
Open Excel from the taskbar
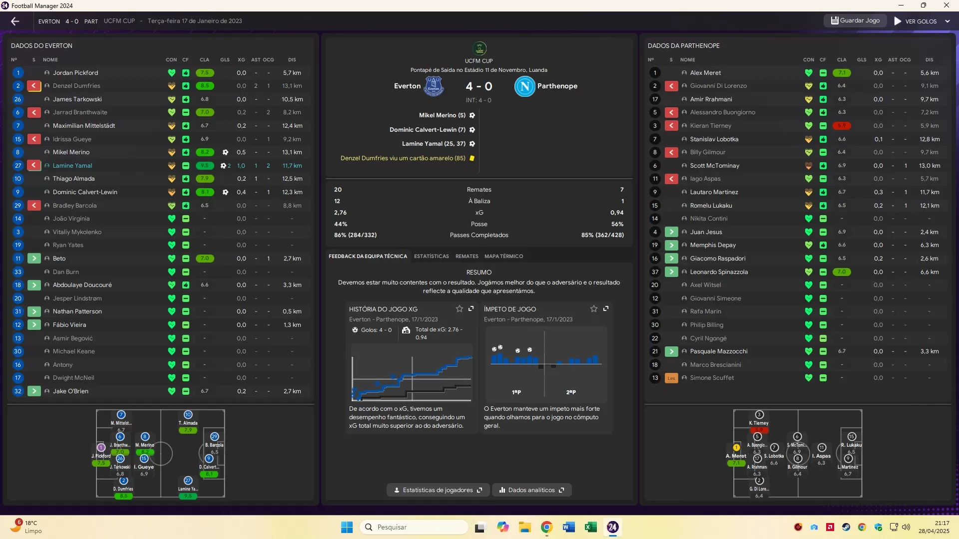click(590, 527)
